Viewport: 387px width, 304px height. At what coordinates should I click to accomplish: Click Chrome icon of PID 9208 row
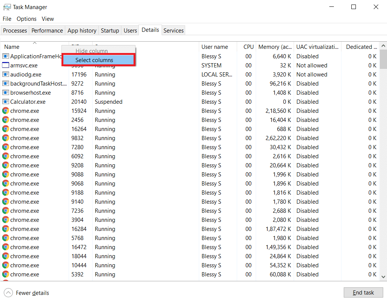(6, 165)
